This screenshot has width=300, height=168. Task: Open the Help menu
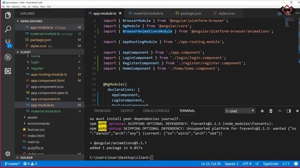click(49, 7)
